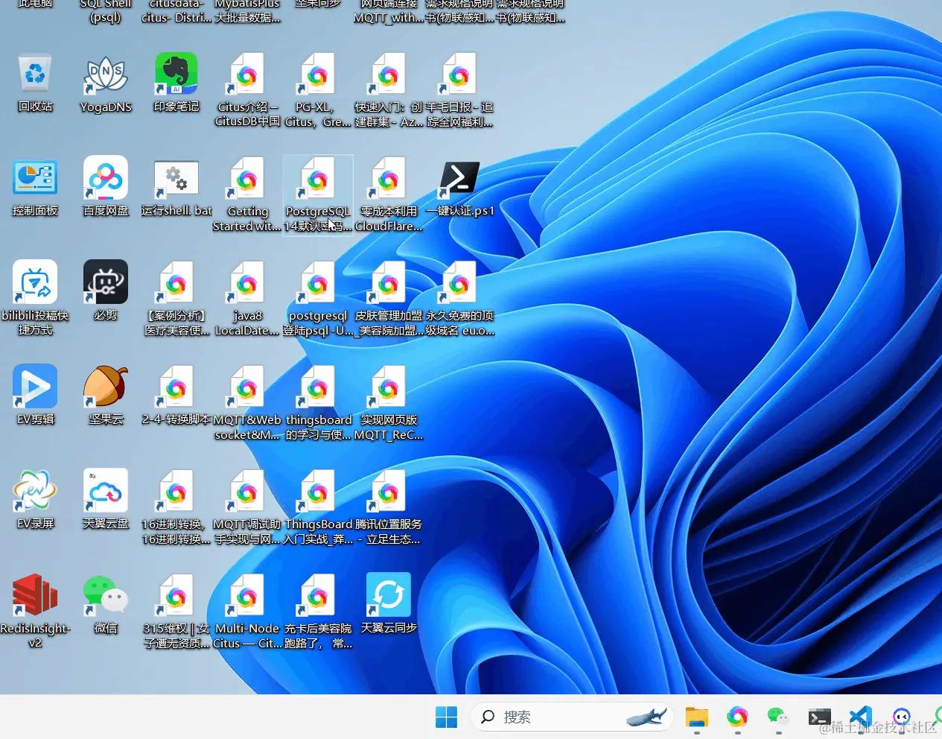
Task: Open File Explorer from the taskbar
Action: click(697, 717)
